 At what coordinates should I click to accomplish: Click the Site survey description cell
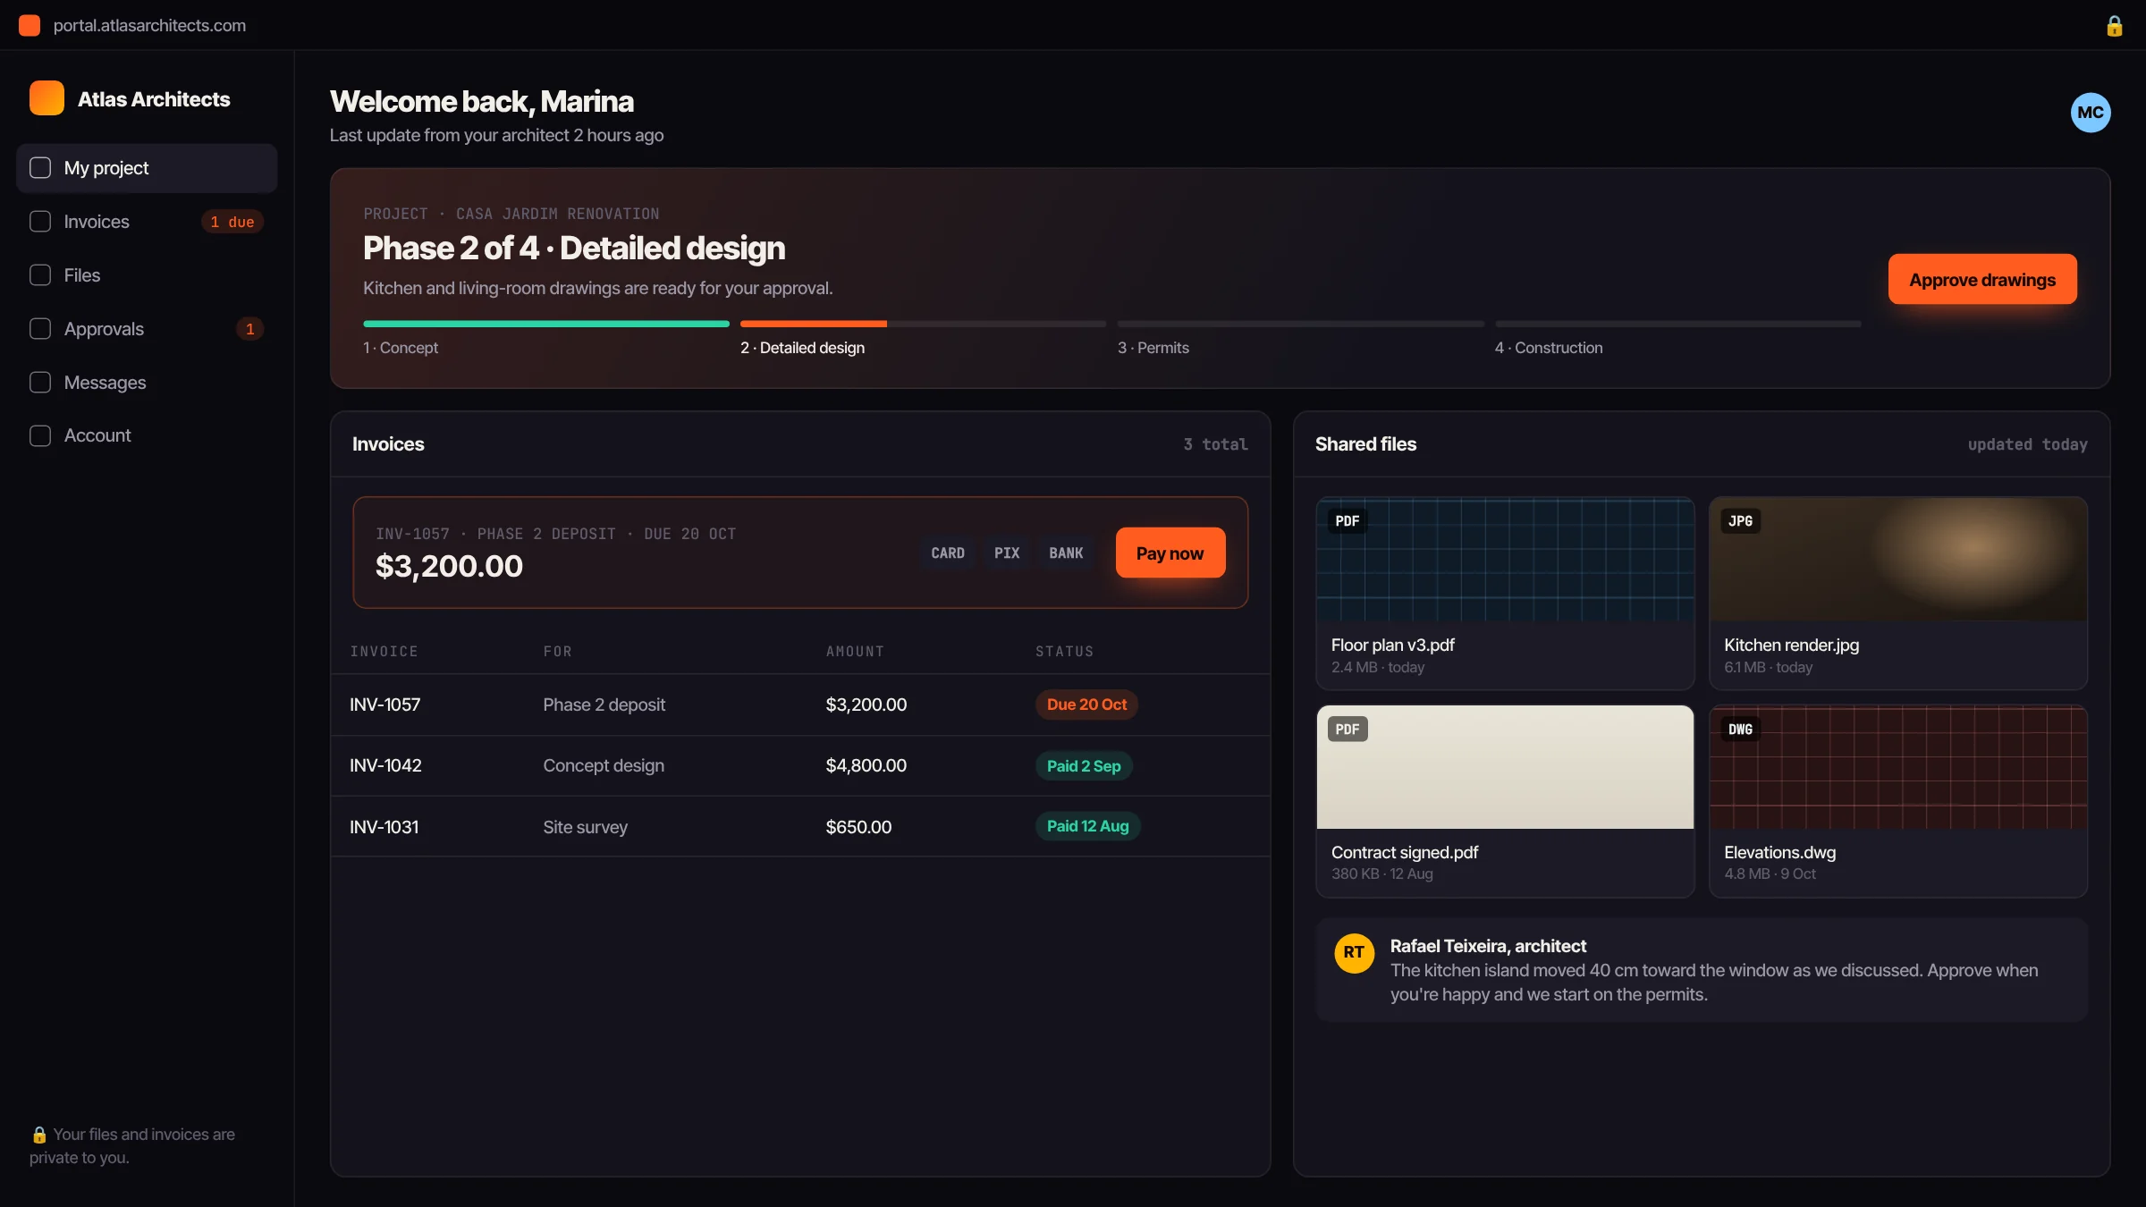[x=585, y=827]
